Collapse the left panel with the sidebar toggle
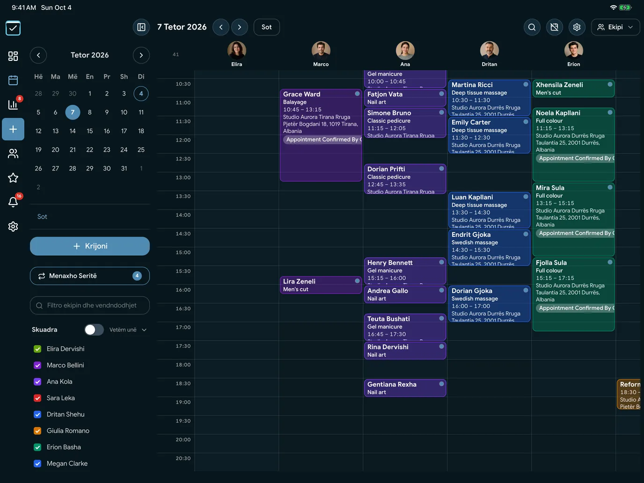The width and height of the screenshot is (644, 483). tap(141, 27)
